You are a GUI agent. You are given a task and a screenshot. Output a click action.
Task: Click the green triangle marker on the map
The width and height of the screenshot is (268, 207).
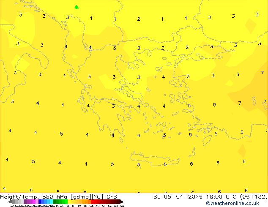[77, 7]
